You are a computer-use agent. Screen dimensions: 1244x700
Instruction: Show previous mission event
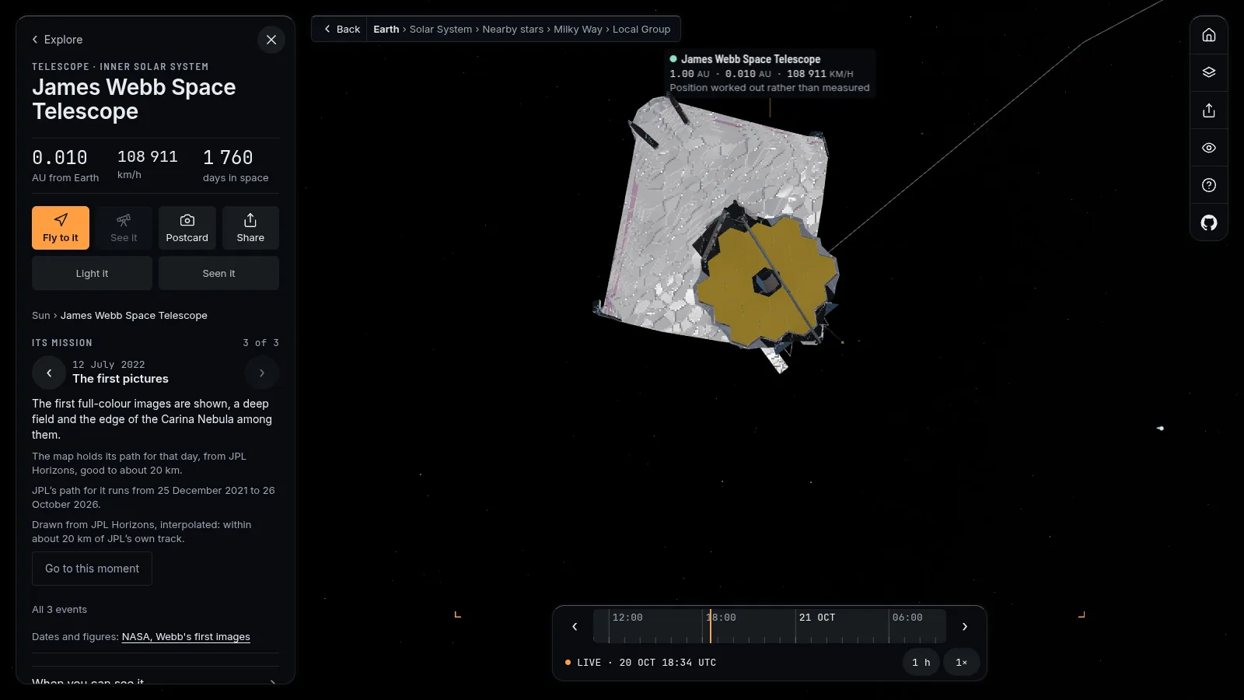[49, 373]
